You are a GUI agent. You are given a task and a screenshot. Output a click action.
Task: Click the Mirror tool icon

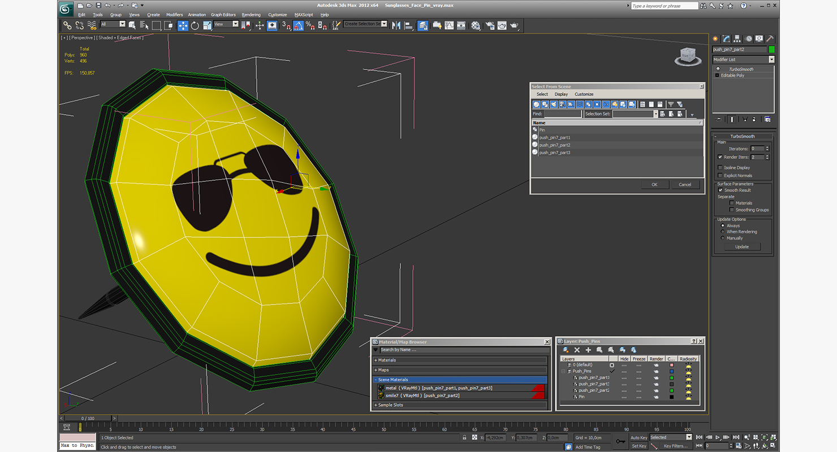pos(396,25)
